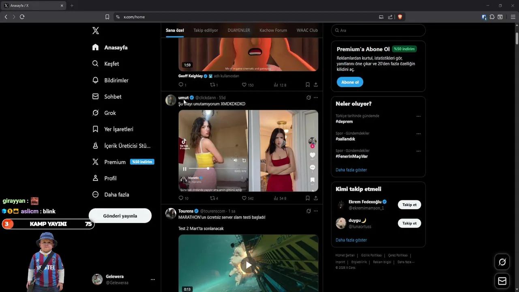Bookmark Geoff Keighley's post
Image resolution: width=519 pixels, height=292 pixels.
307,85
